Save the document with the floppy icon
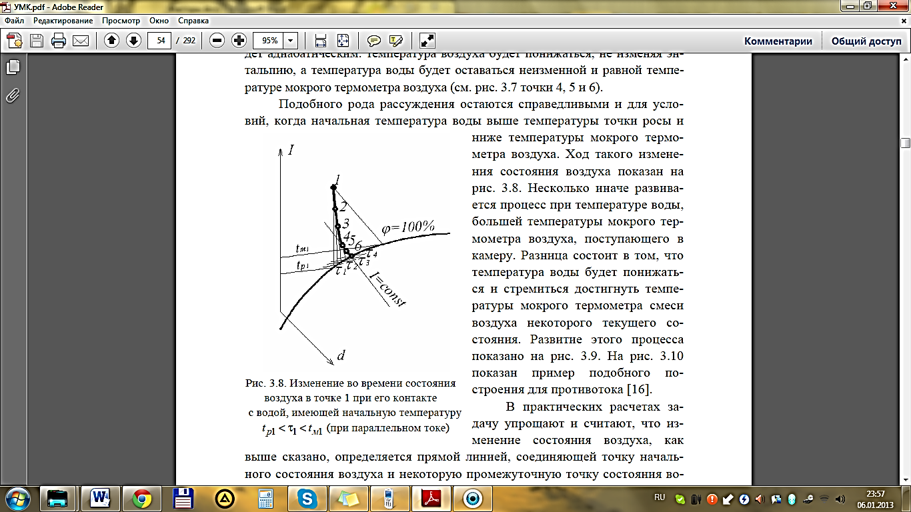The image size is (911, 512). click(x=37, y=41)
